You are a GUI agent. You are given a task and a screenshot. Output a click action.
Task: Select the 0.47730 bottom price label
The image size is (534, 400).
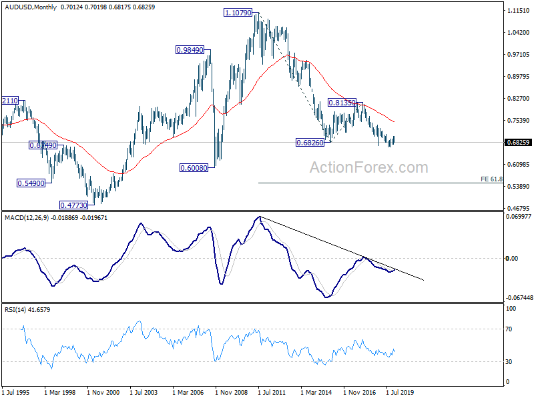pyautogui.click(x=73, y=205)
